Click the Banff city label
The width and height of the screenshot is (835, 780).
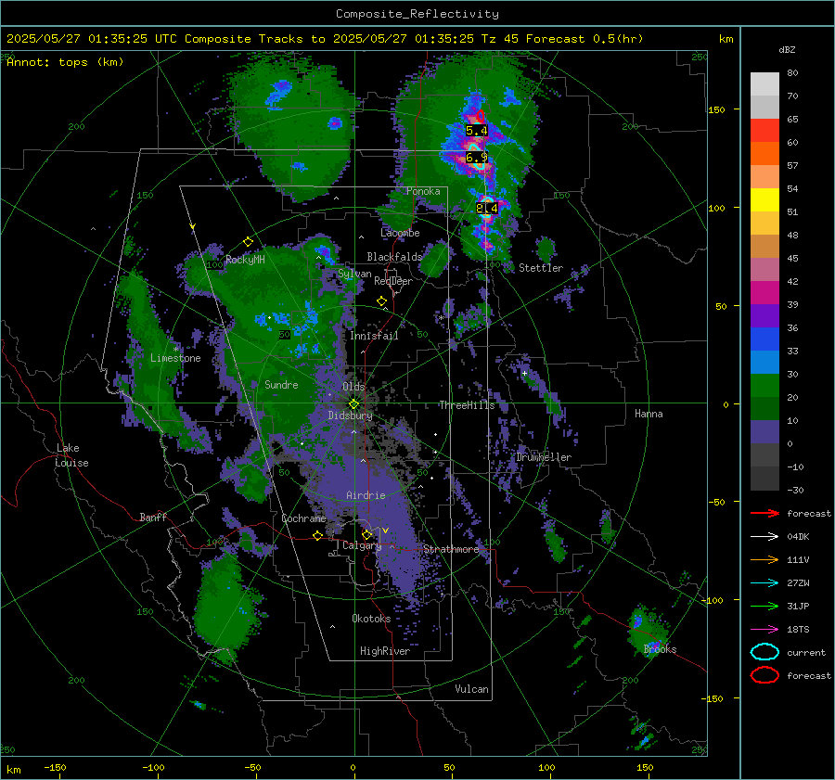coord(153,518)
